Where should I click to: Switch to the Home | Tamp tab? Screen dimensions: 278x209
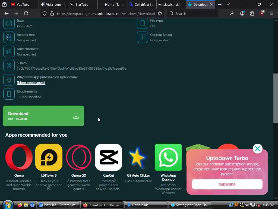[x=112, y=4]
